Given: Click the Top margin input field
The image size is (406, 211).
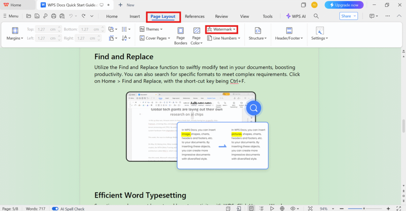Looking at the screenshot, I should tap(48, 29).
